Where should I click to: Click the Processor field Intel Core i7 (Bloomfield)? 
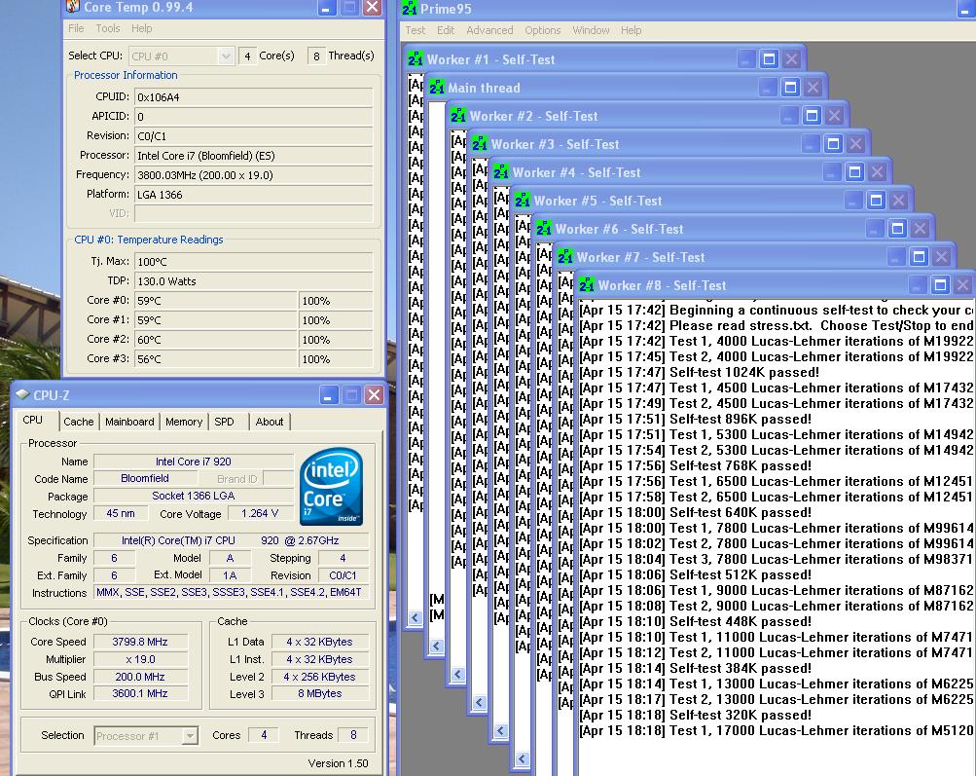(x=253, y=156)
